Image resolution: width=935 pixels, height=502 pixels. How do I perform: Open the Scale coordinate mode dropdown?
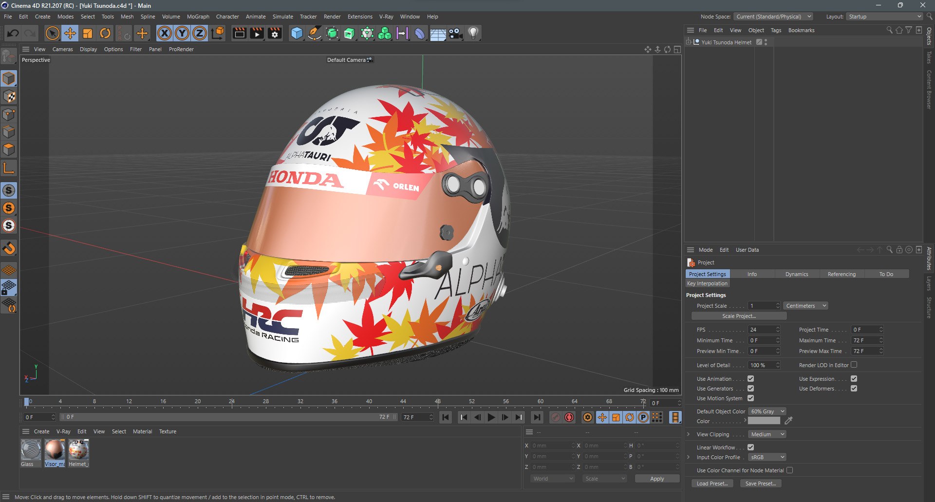(604, 479)
